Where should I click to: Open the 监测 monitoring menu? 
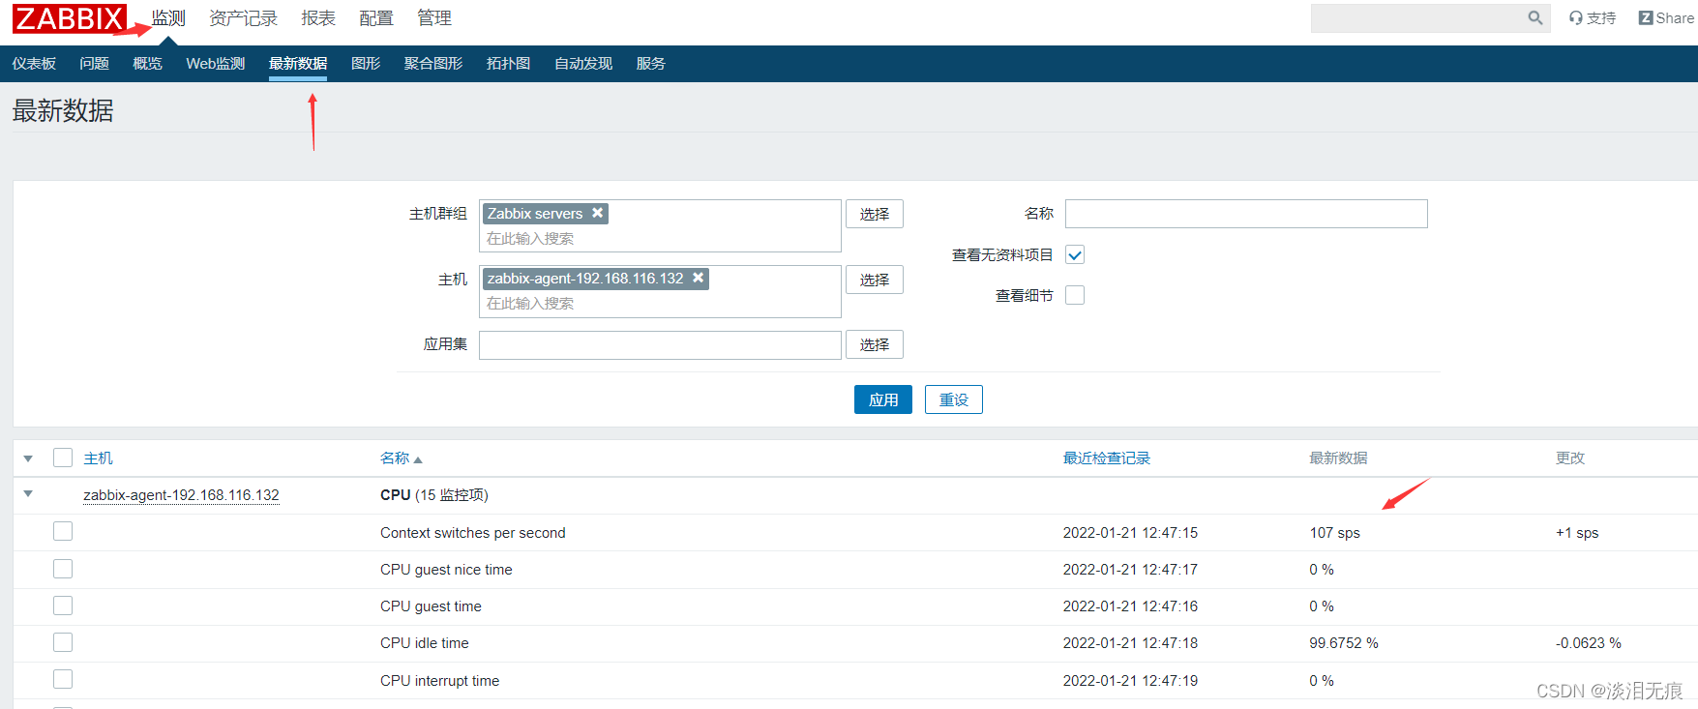pos(168,18)
